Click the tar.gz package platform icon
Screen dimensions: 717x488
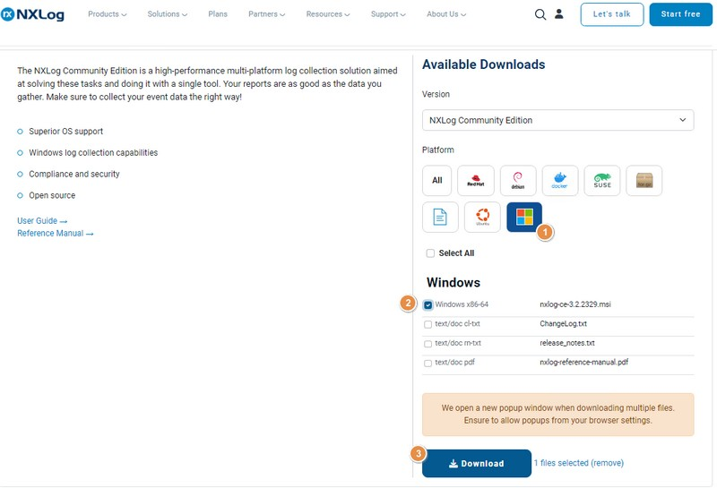coord(644,180)
